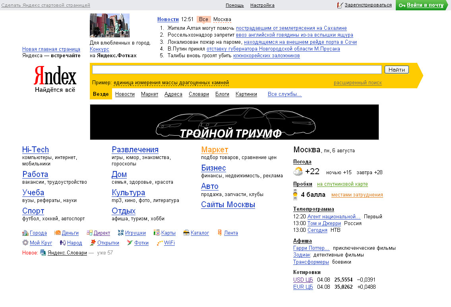Click the Яндекс.Словари book icon
This screenshot has width=451, height=307.
coord(43,253)
